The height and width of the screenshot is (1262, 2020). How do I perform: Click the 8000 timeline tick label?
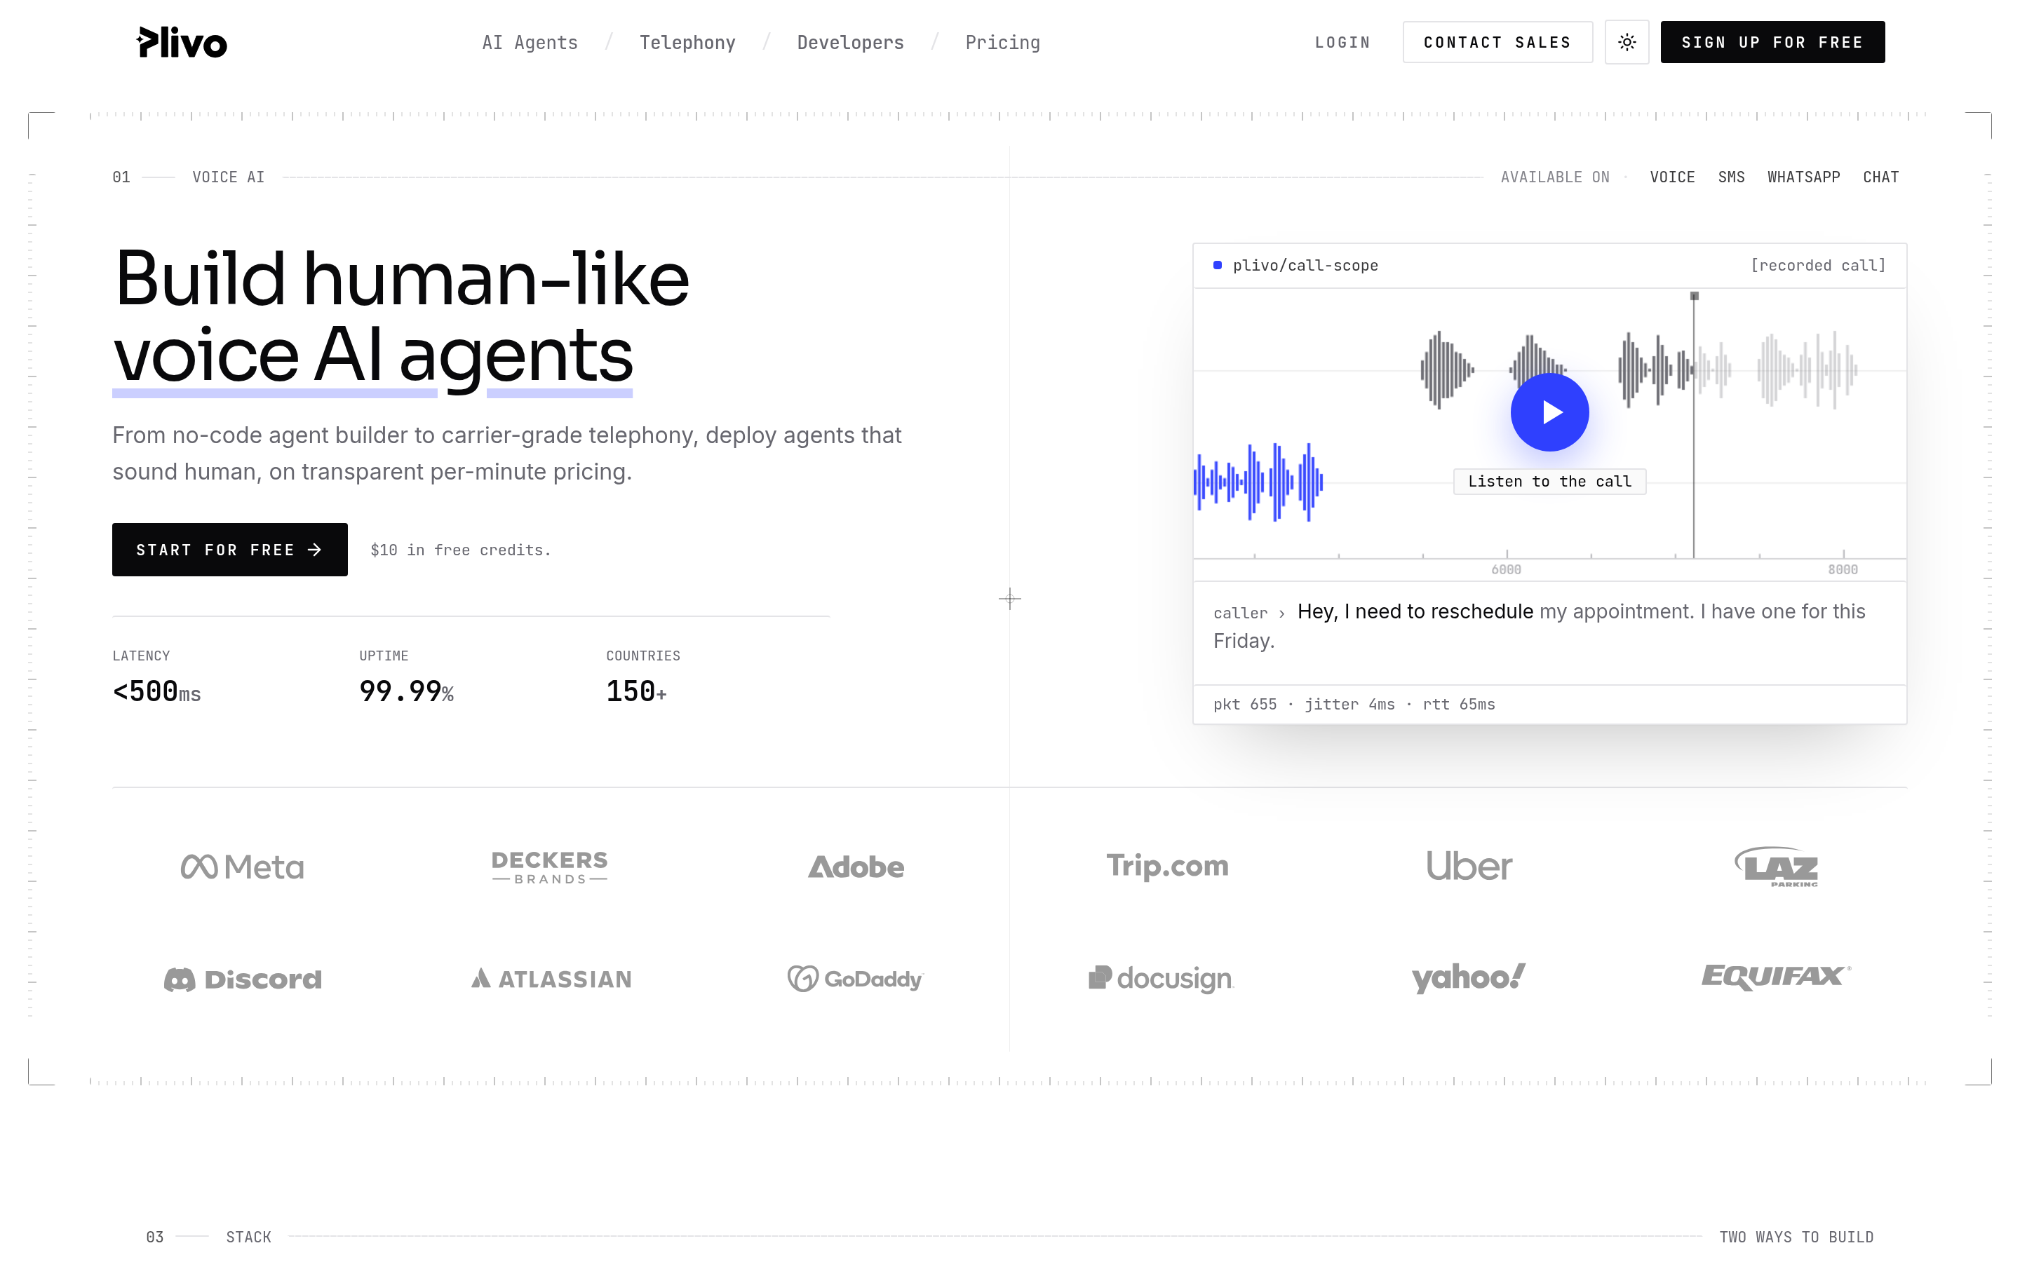(1843, 570)
